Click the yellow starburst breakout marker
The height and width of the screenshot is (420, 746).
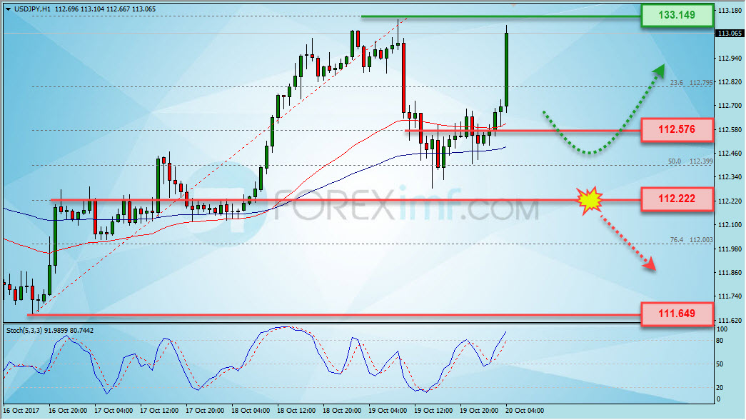click(590, 200)
